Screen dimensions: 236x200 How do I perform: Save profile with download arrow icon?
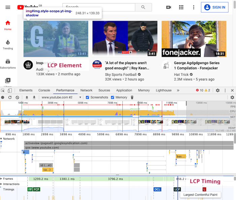(x=34, y=97)
